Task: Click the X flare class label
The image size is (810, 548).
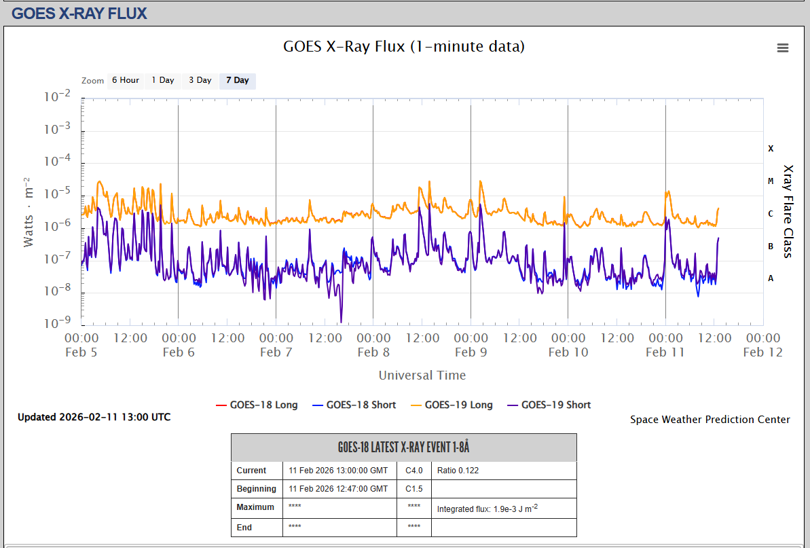Action: pyautogui.click(x=771, y=148)
